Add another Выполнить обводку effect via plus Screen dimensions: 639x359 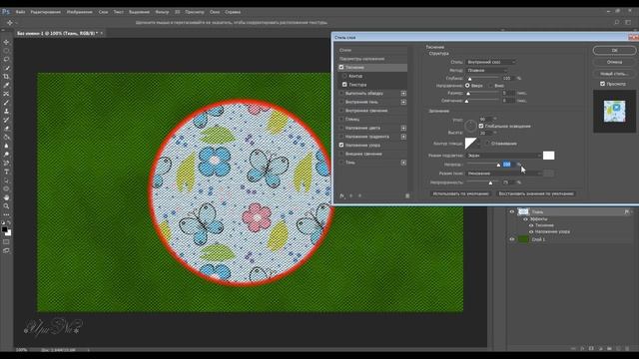click(403, 93)
